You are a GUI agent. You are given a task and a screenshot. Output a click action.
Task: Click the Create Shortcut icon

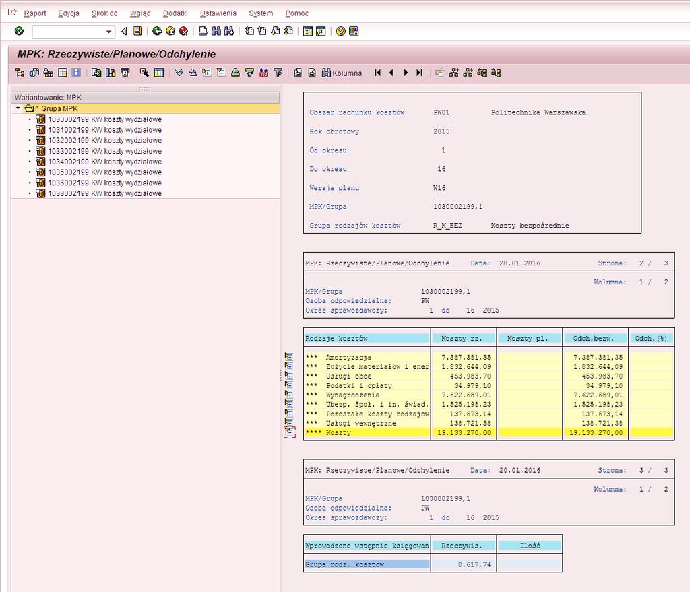click(321, 31)
